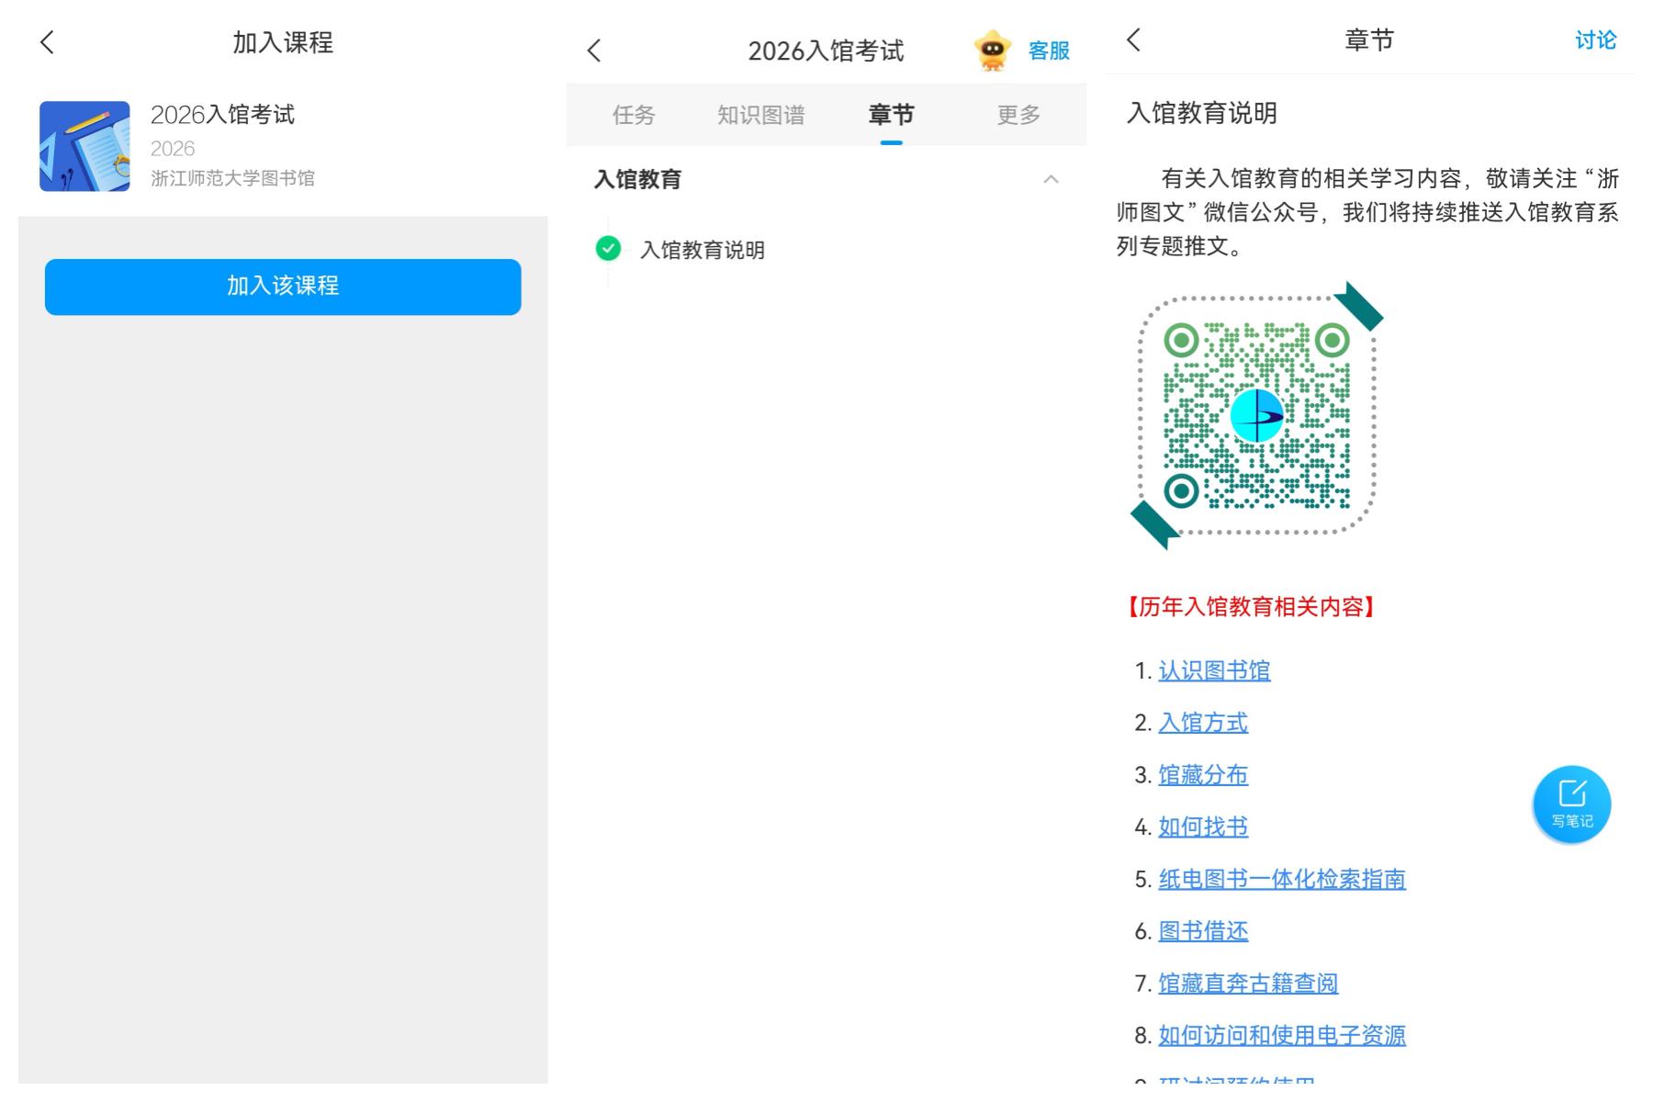Open the 馆藏分布 link
This screenshot has height=1102, width=1653.
pos(1203,775)
